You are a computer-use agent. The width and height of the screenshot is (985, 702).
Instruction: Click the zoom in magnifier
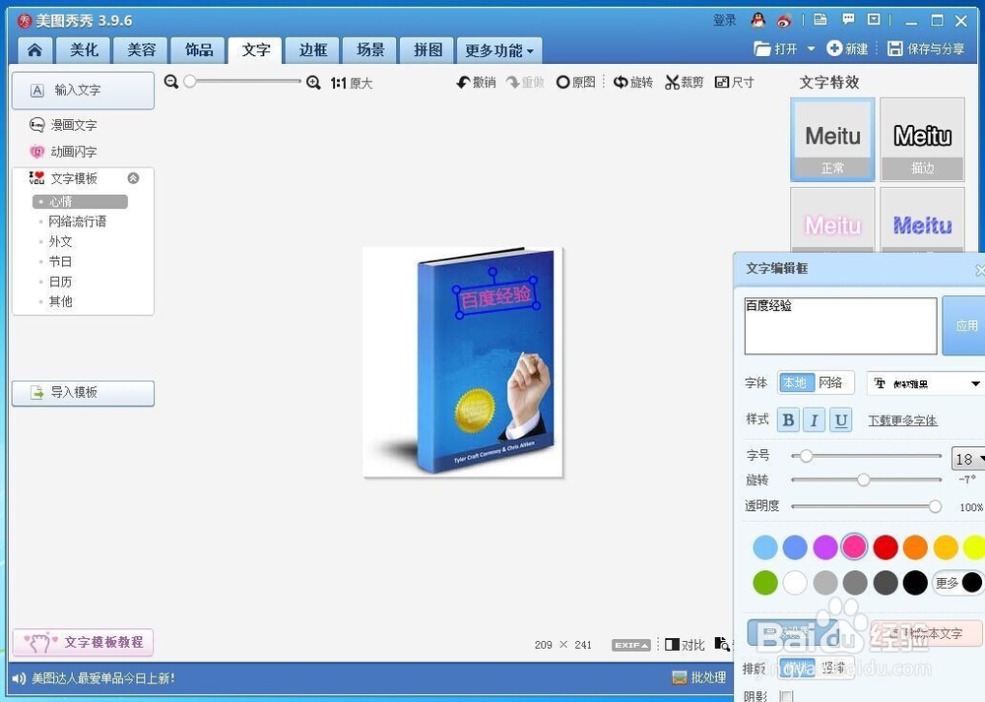[313, 83]
